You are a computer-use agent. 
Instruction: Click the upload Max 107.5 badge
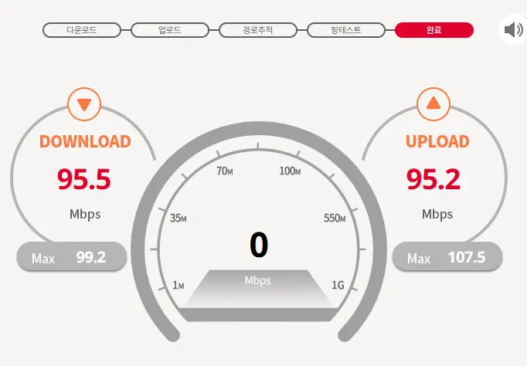(x=447, y=257)
